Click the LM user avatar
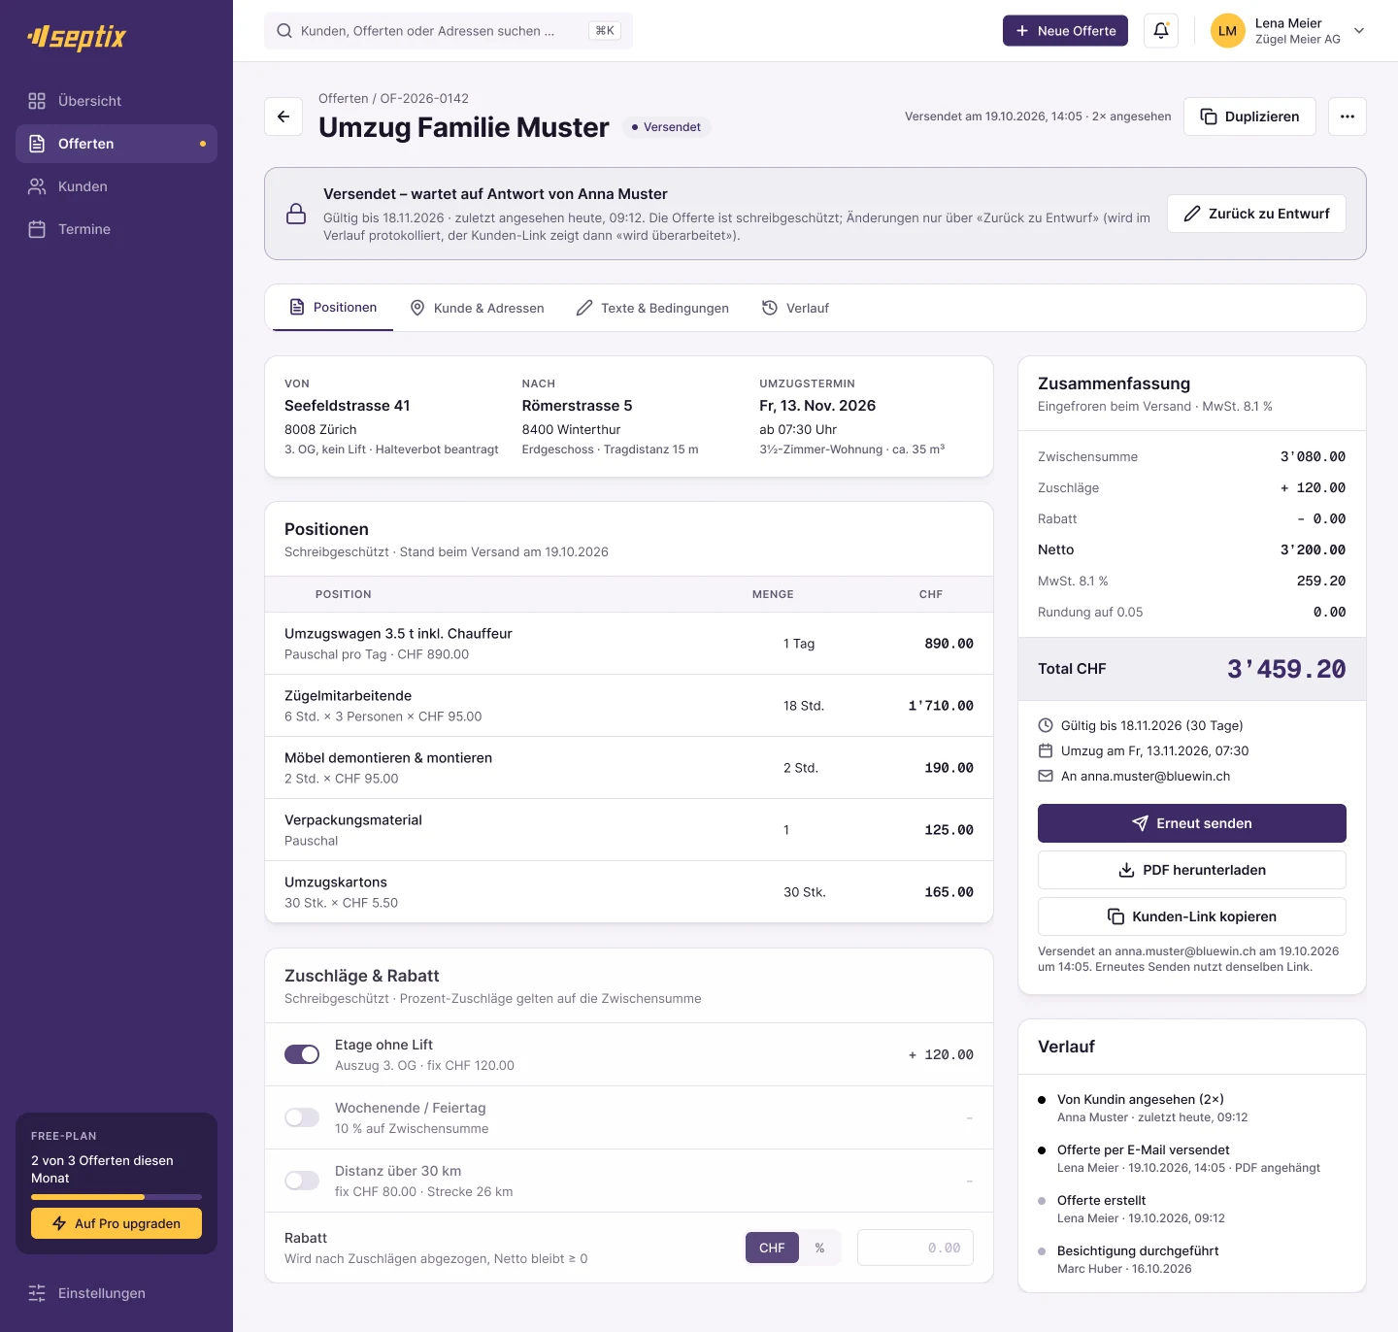The width and height of the screenshot is (1398, 1332). (x=1227, y=31)
